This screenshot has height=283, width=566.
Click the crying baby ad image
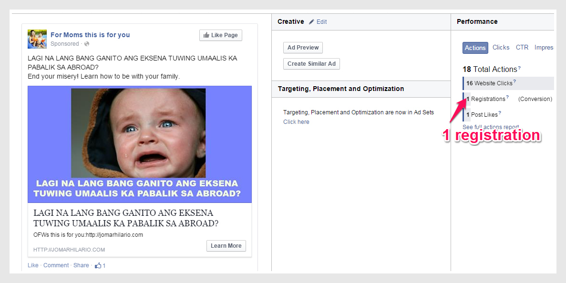[x=139, y=133]
